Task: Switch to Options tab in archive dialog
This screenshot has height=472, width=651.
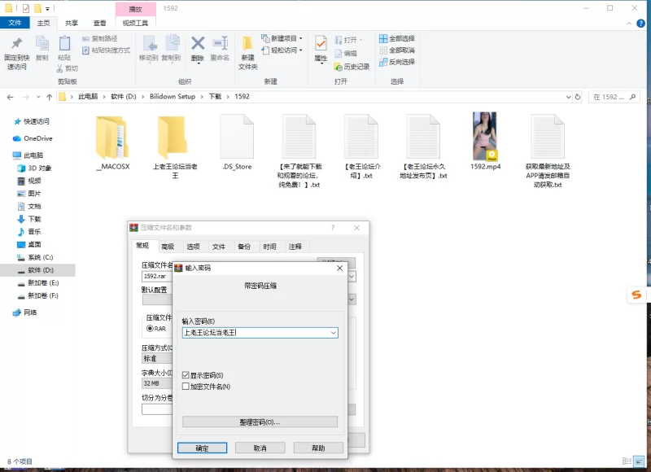Action: click(193, 247)
